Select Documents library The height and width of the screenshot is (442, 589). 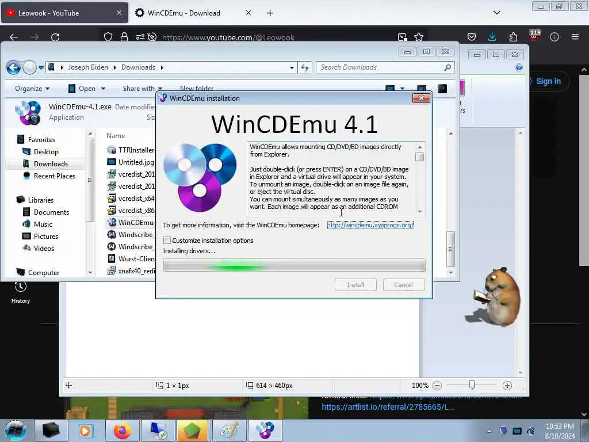[x=51, y=212]
